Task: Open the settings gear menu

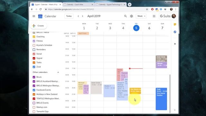Action: pyautogui.click(x=131, y=16)
